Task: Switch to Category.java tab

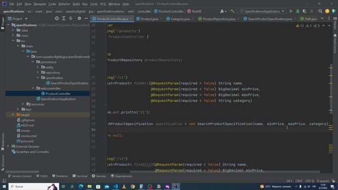Action: pos(180,19)
